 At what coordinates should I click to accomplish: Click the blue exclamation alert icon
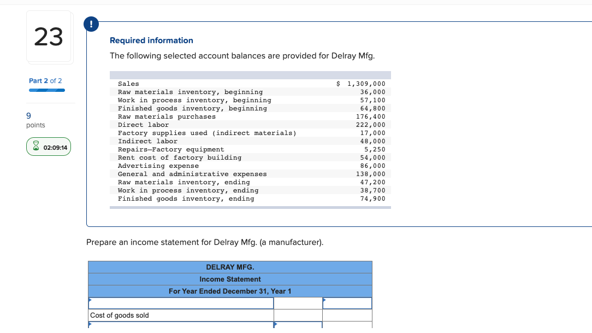tap(91, 24)
